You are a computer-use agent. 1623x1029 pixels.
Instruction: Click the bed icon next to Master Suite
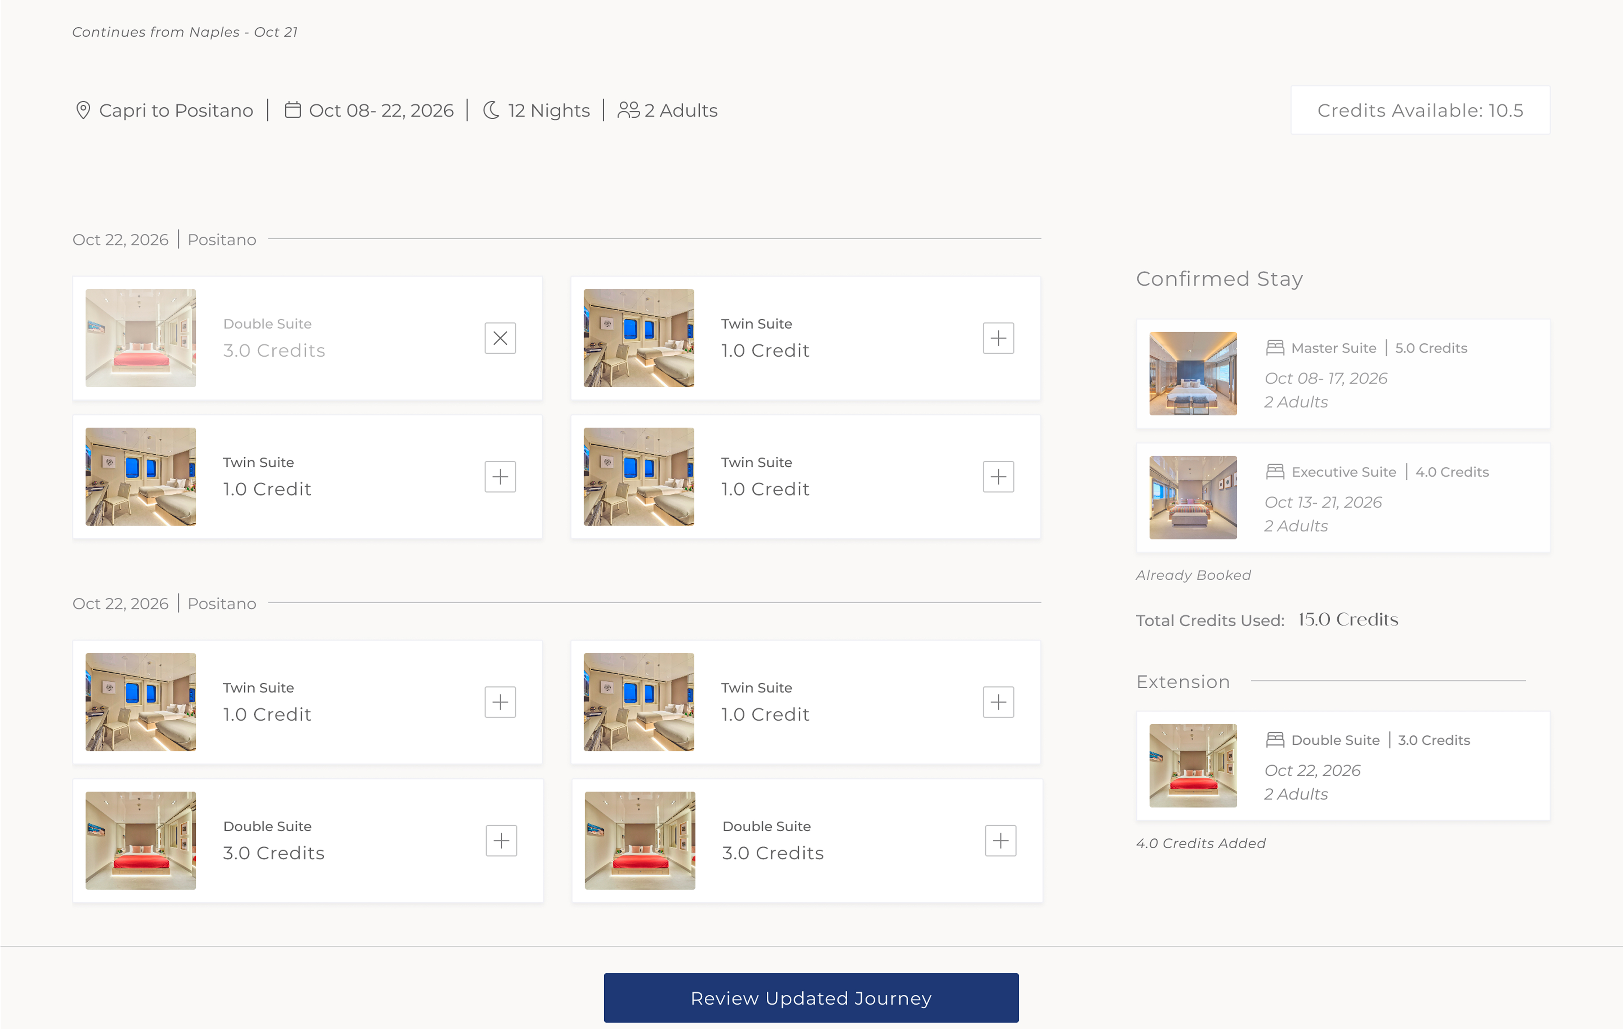coord(1274,348)
